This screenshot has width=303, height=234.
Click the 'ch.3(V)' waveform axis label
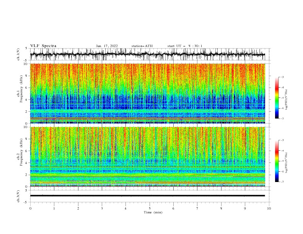18,196
